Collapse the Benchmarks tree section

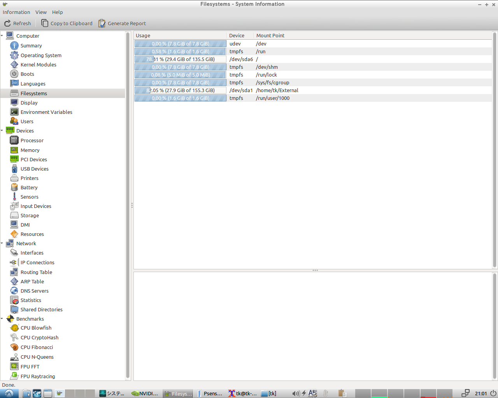[x=2, y=319]
